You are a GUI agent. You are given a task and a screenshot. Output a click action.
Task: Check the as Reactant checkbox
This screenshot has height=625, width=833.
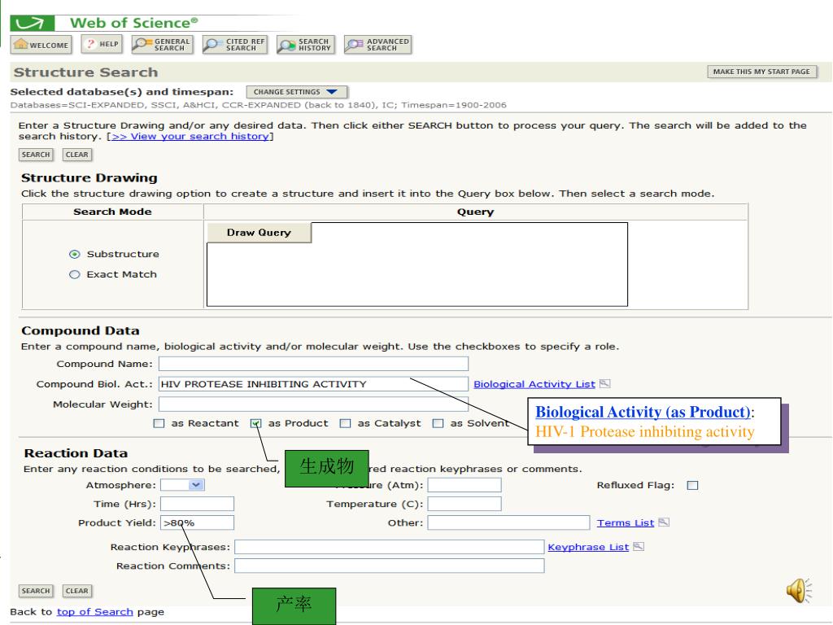(x=159, y=423)
